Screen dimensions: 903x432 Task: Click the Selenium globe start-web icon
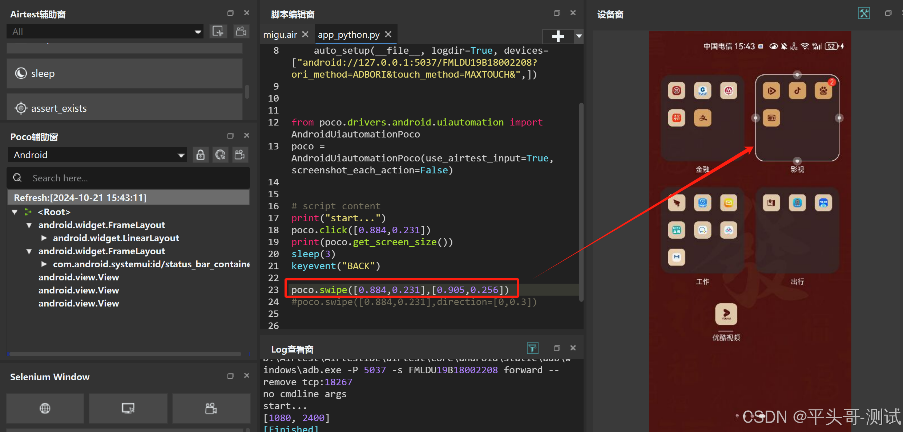[x=45, y=408]
